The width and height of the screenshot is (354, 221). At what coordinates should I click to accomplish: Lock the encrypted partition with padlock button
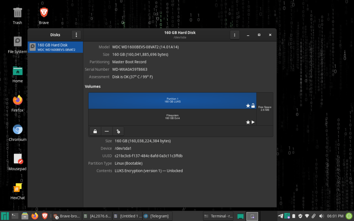[x=95, y=131]
